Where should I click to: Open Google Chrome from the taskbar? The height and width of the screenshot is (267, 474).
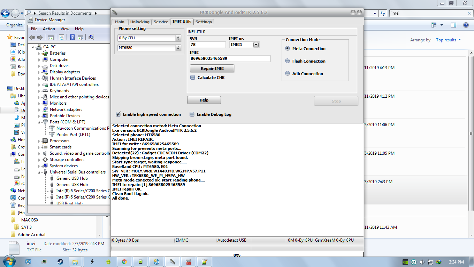124,261
